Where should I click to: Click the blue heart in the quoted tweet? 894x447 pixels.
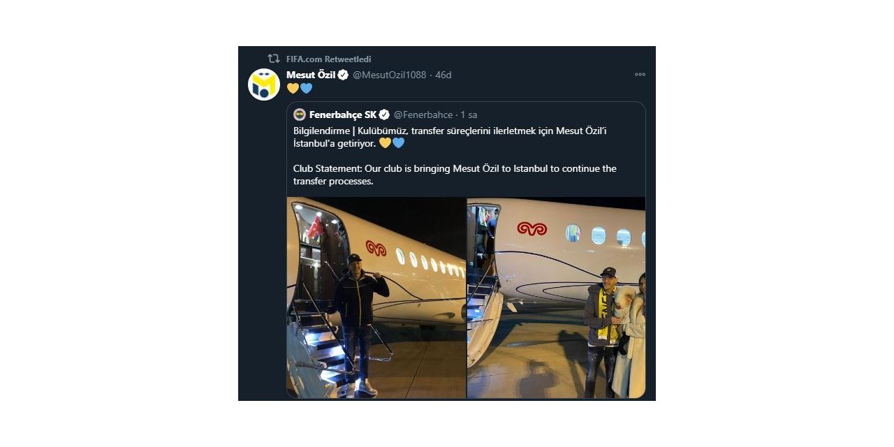tap(398, 143)
